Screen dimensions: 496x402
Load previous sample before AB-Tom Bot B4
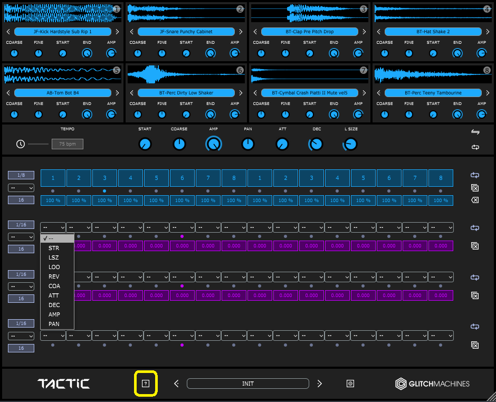[8, 93]
